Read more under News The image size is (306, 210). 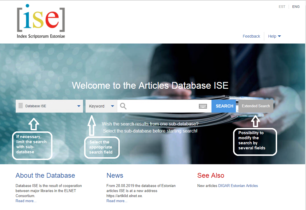coord(117,201)
